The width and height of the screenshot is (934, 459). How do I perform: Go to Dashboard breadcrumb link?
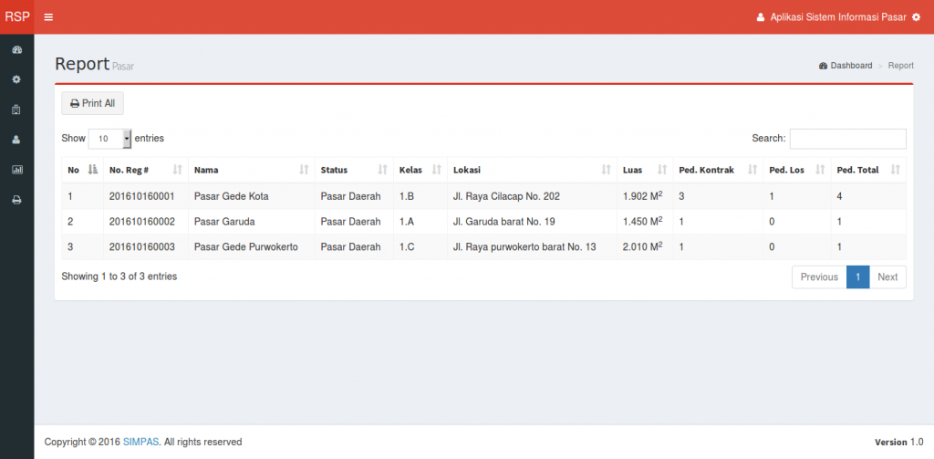click(x=850, y=66)
